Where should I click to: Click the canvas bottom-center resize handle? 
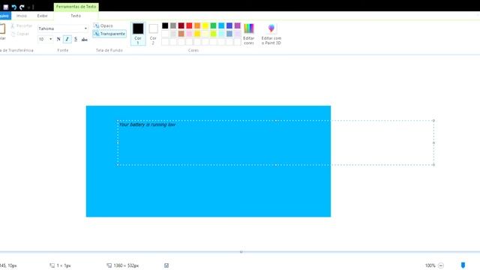tap(241, 252)
